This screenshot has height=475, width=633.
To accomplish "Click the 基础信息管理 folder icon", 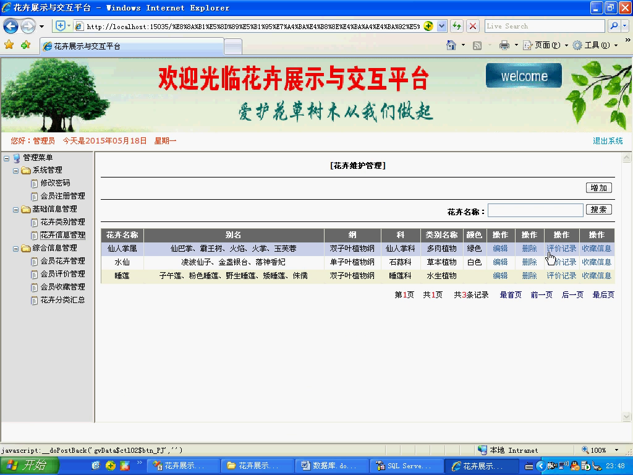I will click(x=26, y=209).
